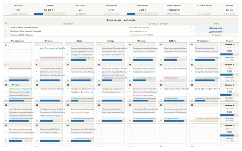Click the recurring icon beside «Оплатить интернет» on day 10
This screenshot has height=151, width=242.
click(x=103, y=78)
